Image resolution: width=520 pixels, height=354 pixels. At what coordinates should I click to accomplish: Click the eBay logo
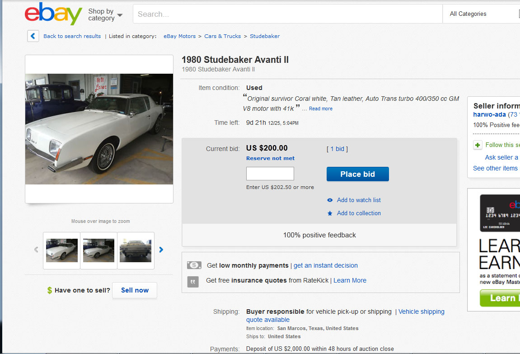53,14
